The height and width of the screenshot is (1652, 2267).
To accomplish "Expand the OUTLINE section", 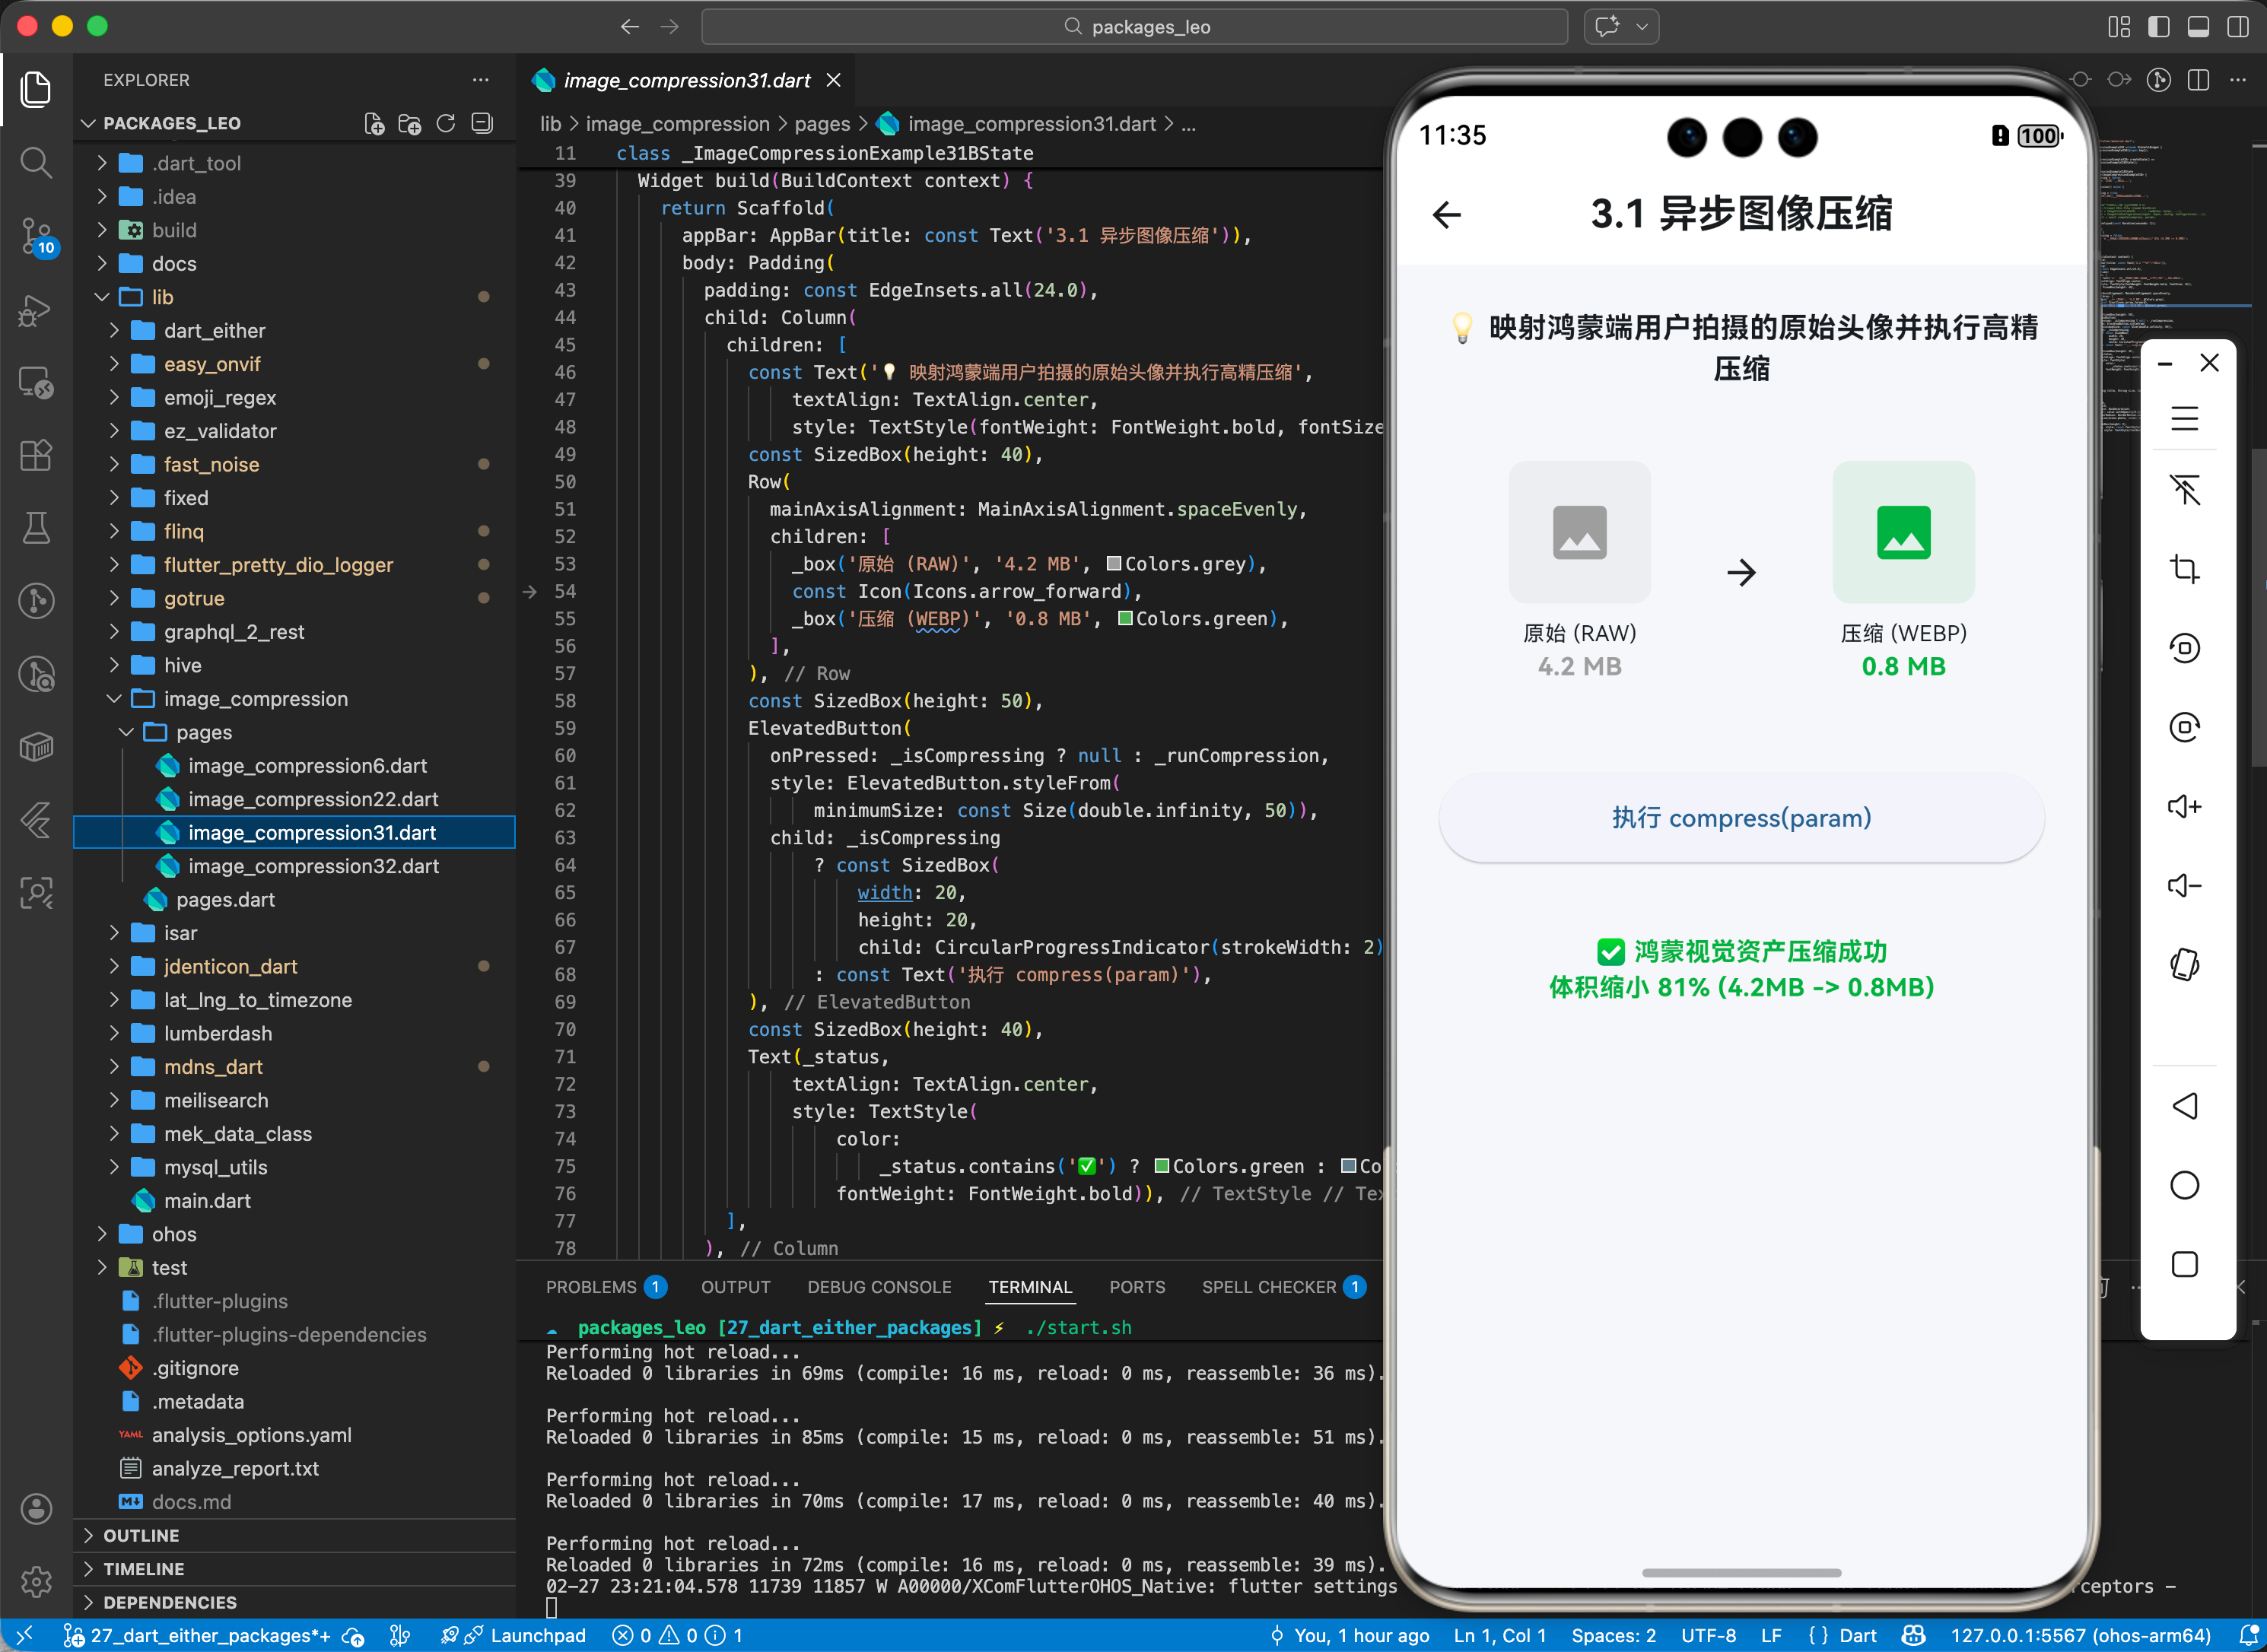I will point(141,1535).
